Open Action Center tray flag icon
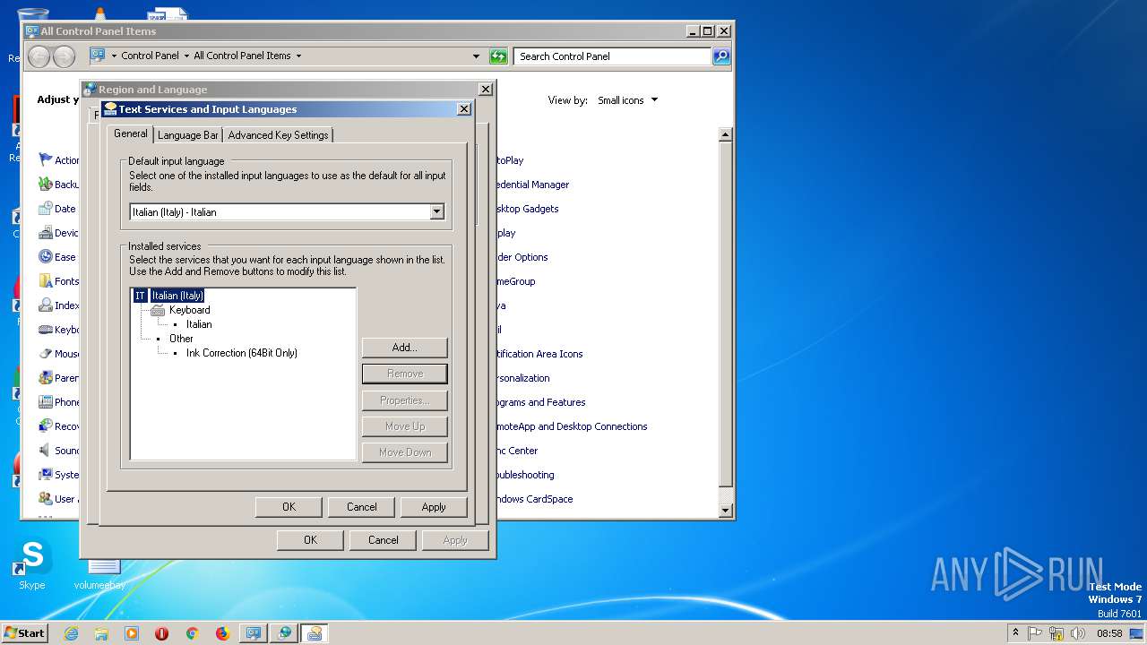 tap(1036, 633)
